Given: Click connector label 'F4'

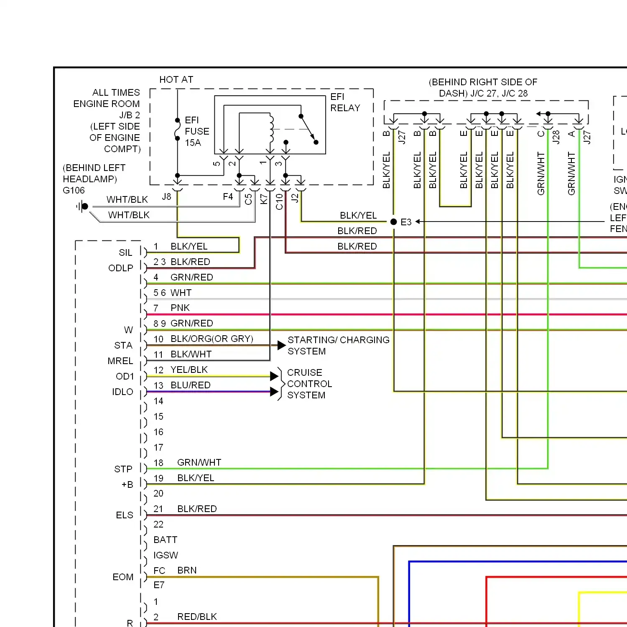Looking at the screenshot, I should click(228, 196).
